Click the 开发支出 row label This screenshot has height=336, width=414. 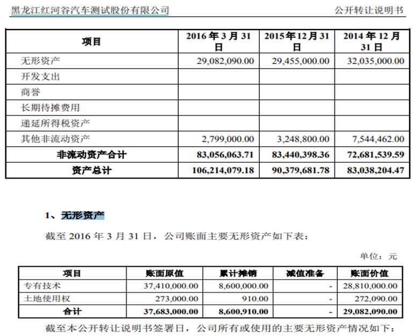click(x=40, y=76)
